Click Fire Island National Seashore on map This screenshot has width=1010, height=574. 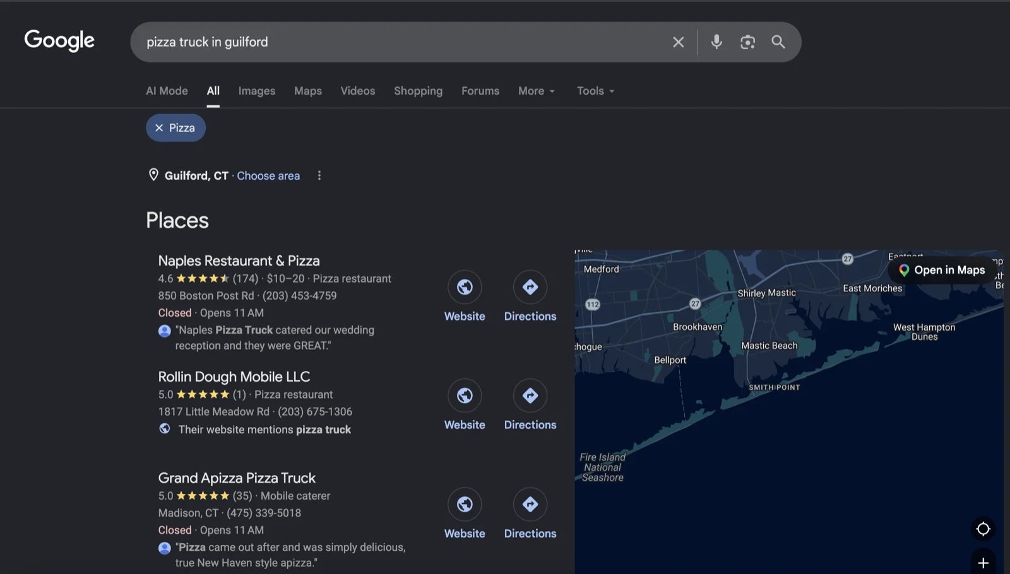click(603, 467)
